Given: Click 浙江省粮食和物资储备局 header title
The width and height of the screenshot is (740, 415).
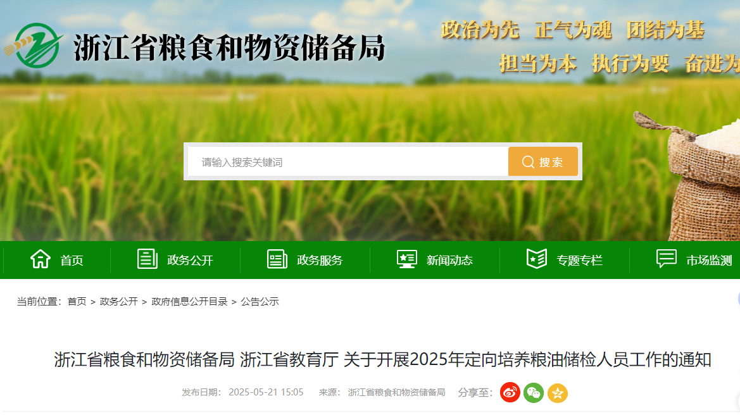Looking at the screenshot, I should (x=229, y=47).
